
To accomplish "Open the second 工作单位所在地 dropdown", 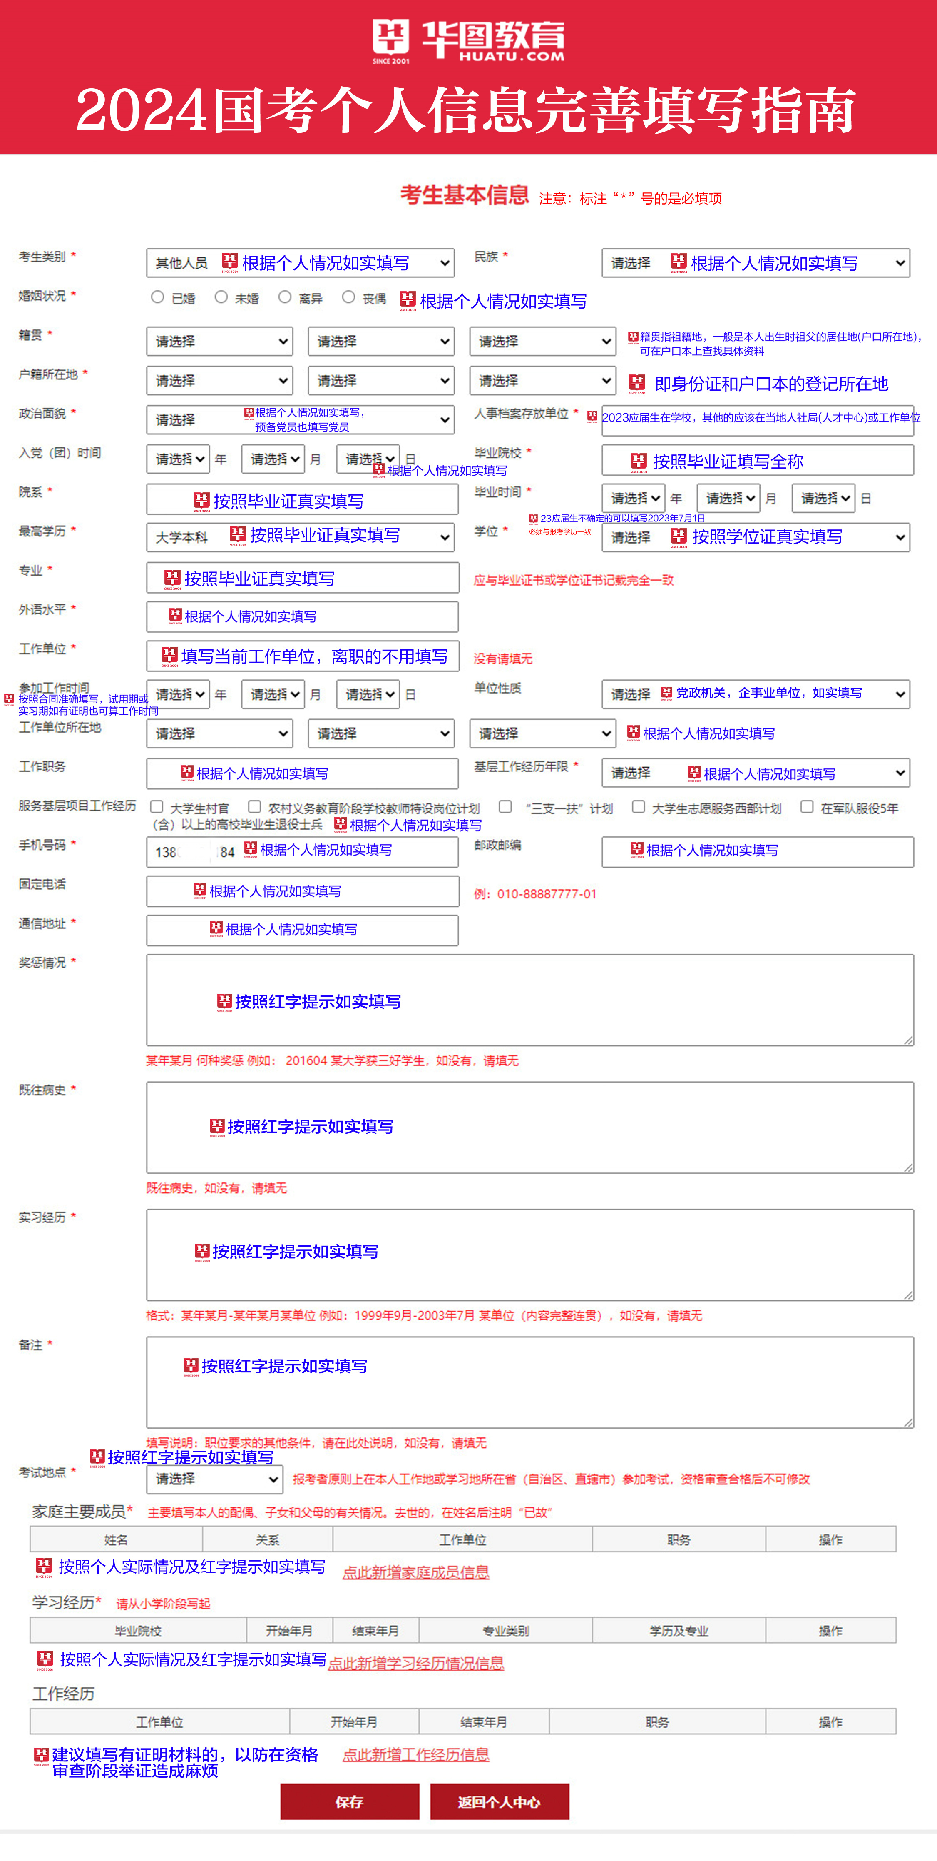I will coord(381,733).
